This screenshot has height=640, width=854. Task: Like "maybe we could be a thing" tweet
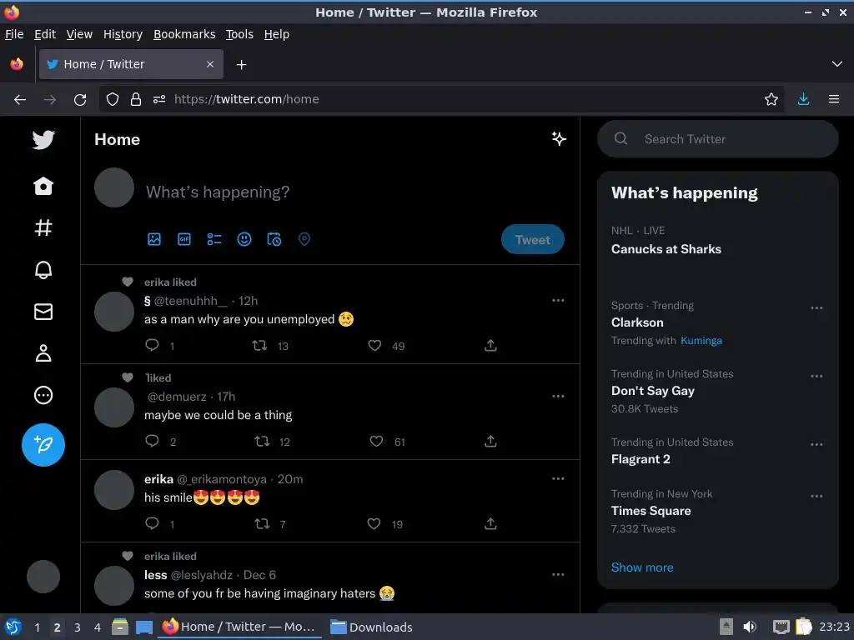click(376, 441)
